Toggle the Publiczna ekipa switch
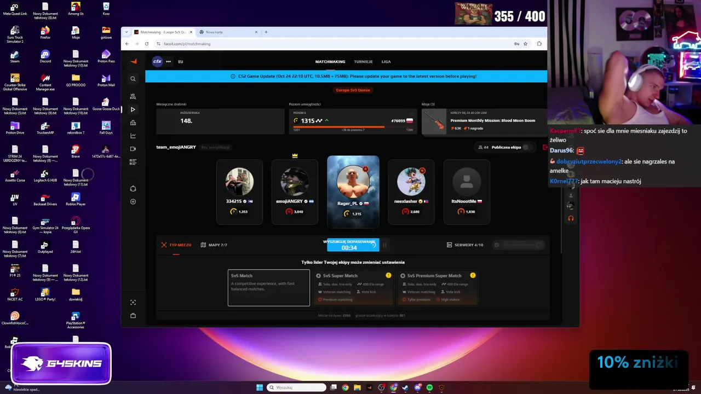Screen dimensions: 701x394 [527, 147]
